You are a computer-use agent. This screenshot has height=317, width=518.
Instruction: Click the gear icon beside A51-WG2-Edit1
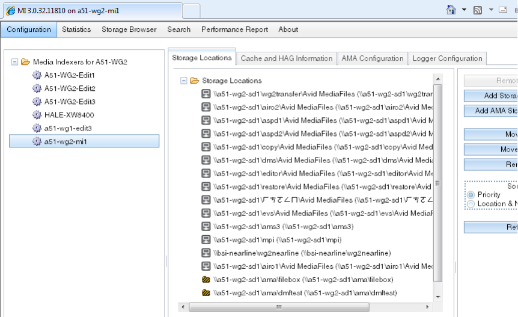tap(37, 75)
